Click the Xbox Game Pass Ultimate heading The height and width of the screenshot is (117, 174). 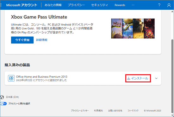(x=39, y=17)
